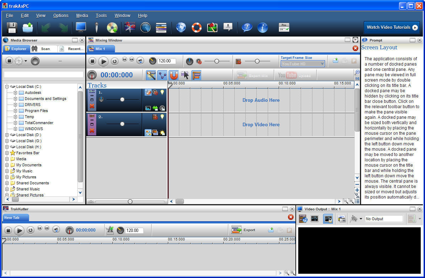Select the node envelope editing tool

tap(162, 75)
